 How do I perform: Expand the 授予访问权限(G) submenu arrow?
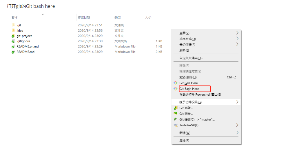(237, 102)
